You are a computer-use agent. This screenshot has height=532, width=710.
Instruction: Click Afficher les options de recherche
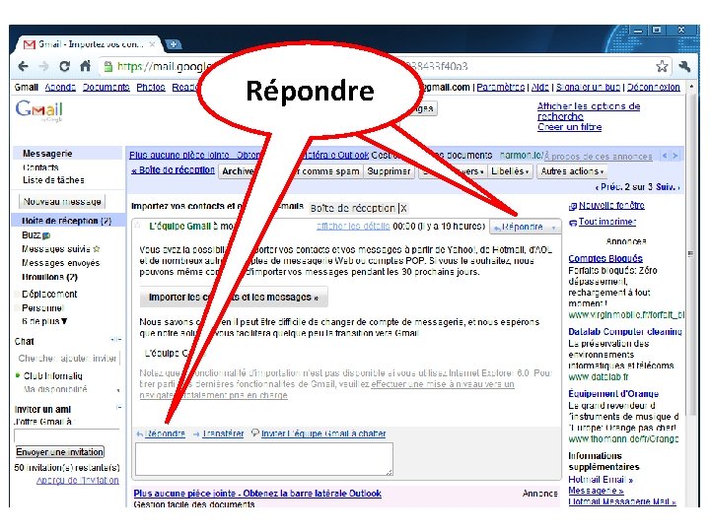pyautogui.click(x=588, y=111)
